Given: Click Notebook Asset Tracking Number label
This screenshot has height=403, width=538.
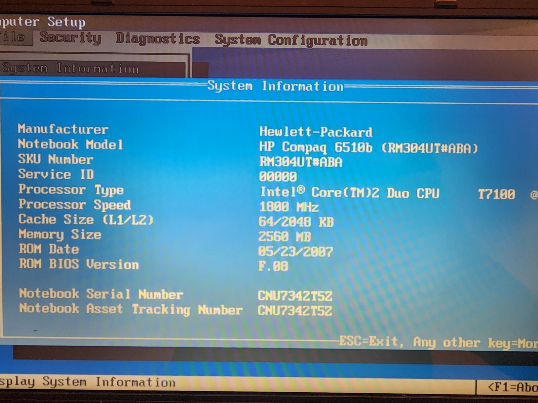Looking at the screenshot, I should [131, 309].
